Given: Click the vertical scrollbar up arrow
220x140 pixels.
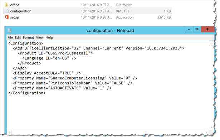Looking at the screenshot, I should [x=211, y=43].
